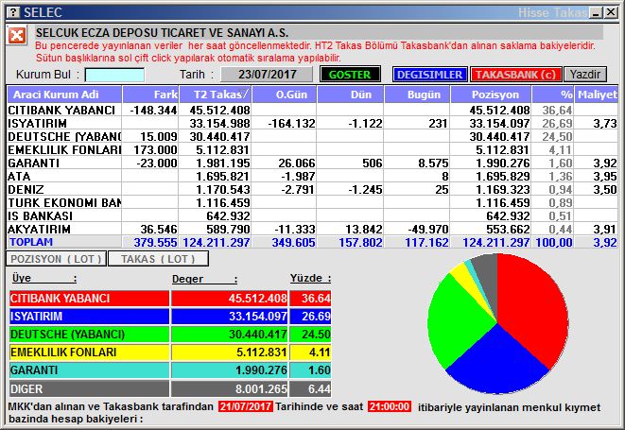This screenshot has height=430, width=625.
Task: Click Fark value -148.344
Action: [x=153, y=111]
